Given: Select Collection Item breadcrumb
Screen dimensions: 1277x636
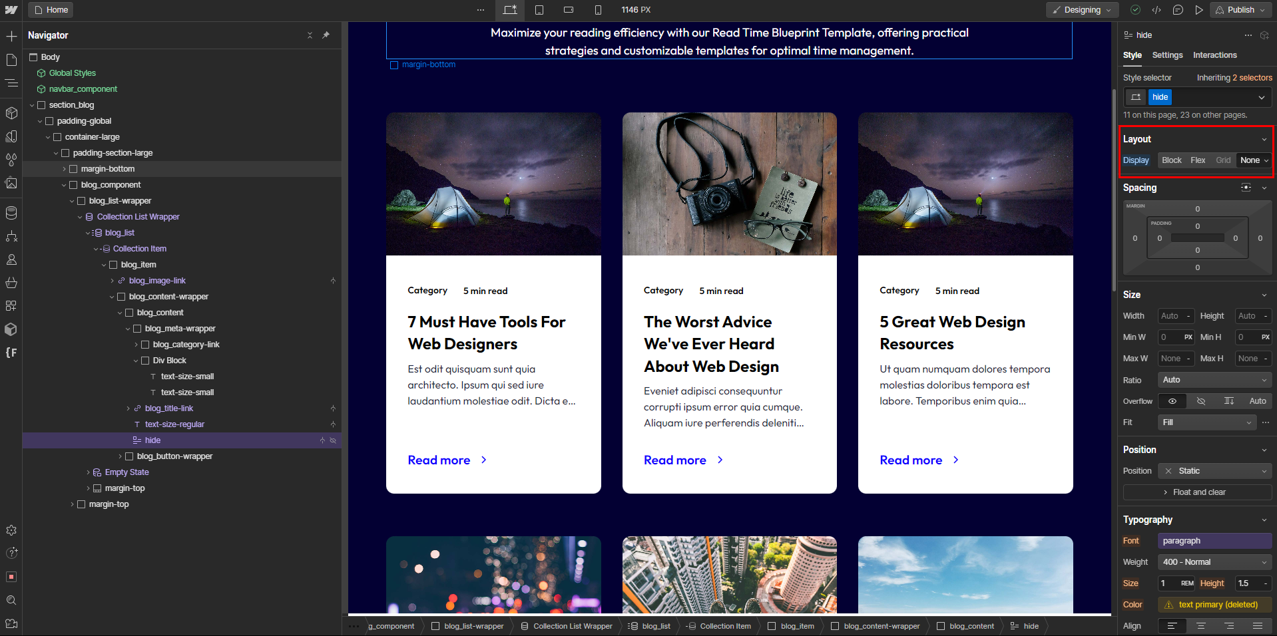Looking at the screenshot, I should (x=718, y=626).
